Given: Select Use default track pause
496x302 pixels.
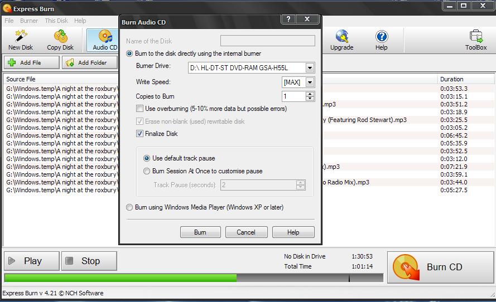Looking at the screenshot, I should click(147, 158).
